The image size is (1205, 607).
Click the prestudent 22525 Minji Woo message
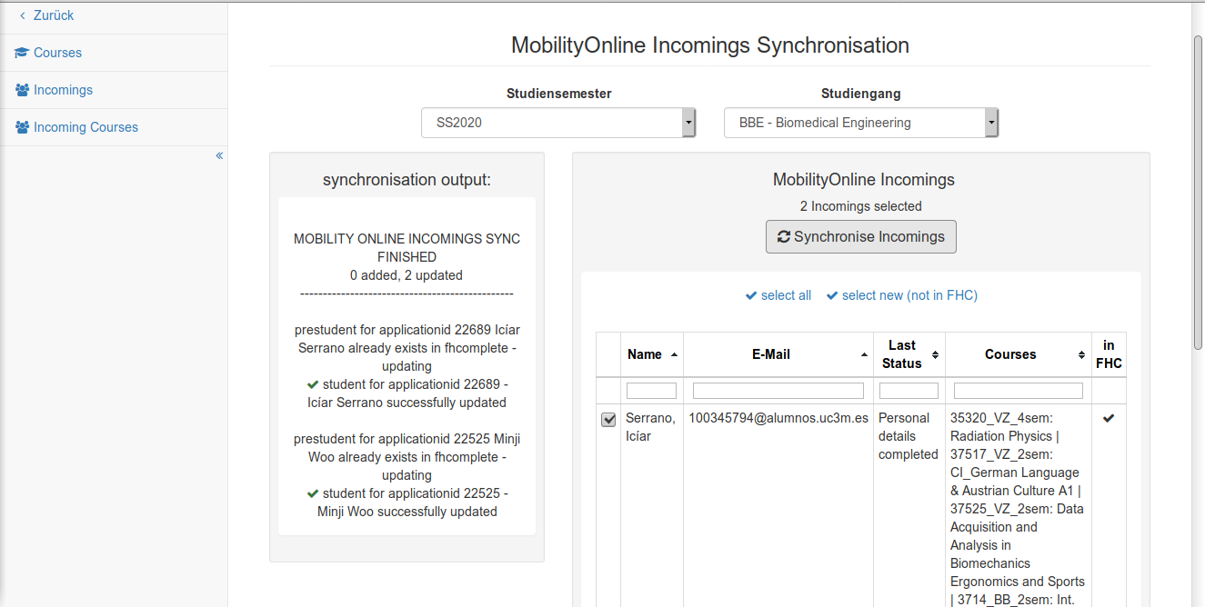coord(407,457)
